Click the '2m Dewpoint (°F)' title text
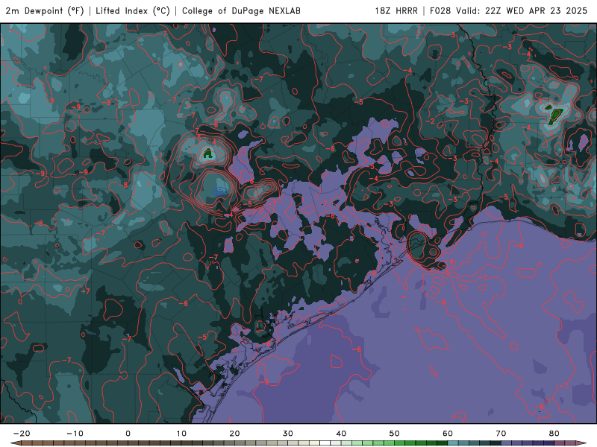 pyautogui.click(x=45, y=11)
